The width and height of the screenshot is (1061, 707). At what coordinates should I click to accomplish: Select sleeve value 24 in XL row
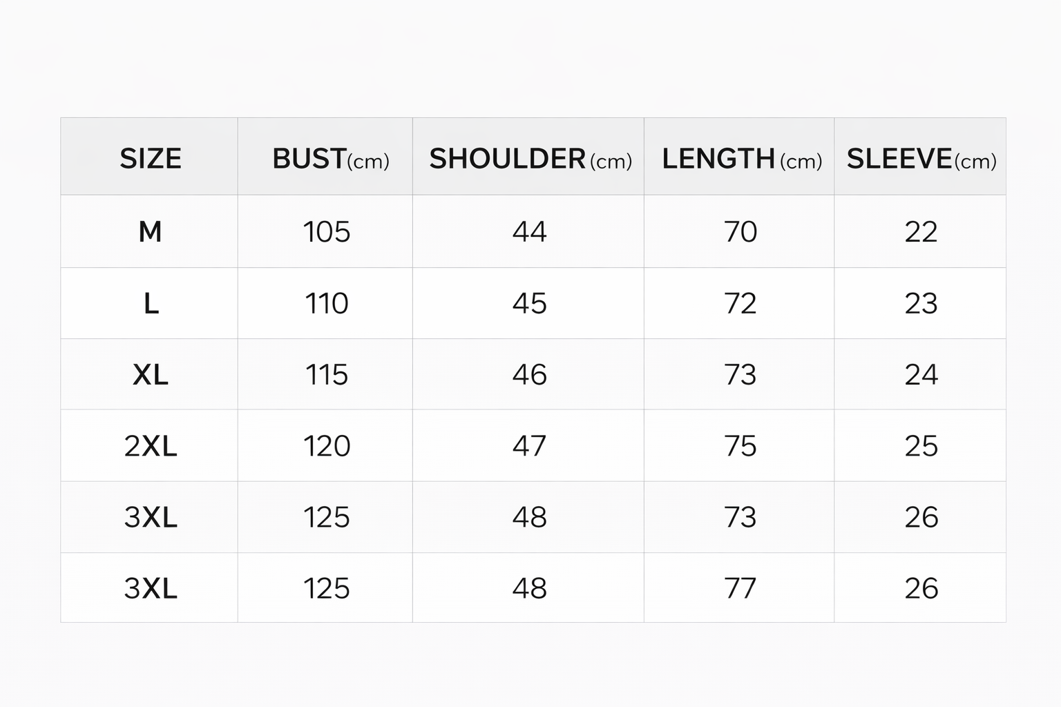click(x=921, y=375)
